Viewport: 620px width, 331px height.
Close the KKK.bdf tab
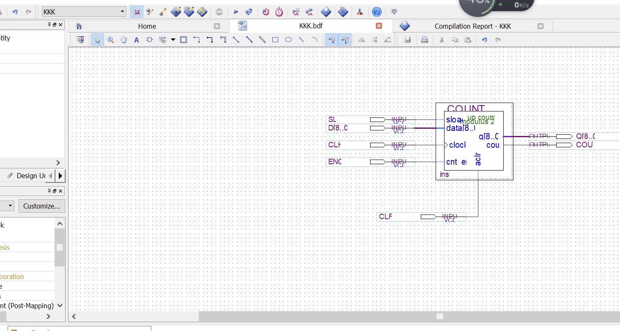click(379, 26)
